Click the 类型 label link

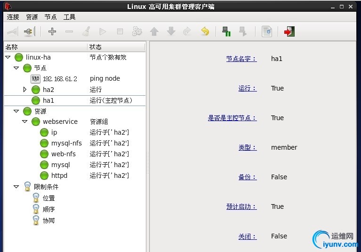click(248, 147)
